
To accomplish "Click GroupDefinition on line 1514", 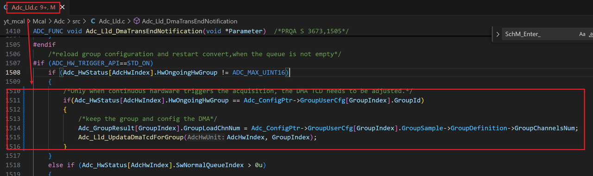I will coord(478,128).
